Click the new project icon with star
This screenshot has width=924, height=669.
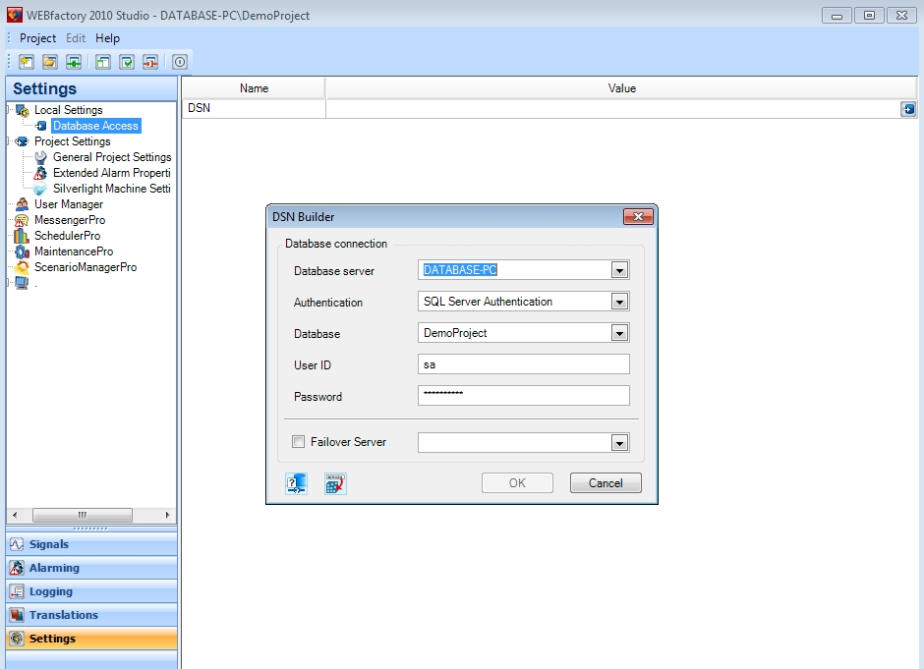coord(27,62)
